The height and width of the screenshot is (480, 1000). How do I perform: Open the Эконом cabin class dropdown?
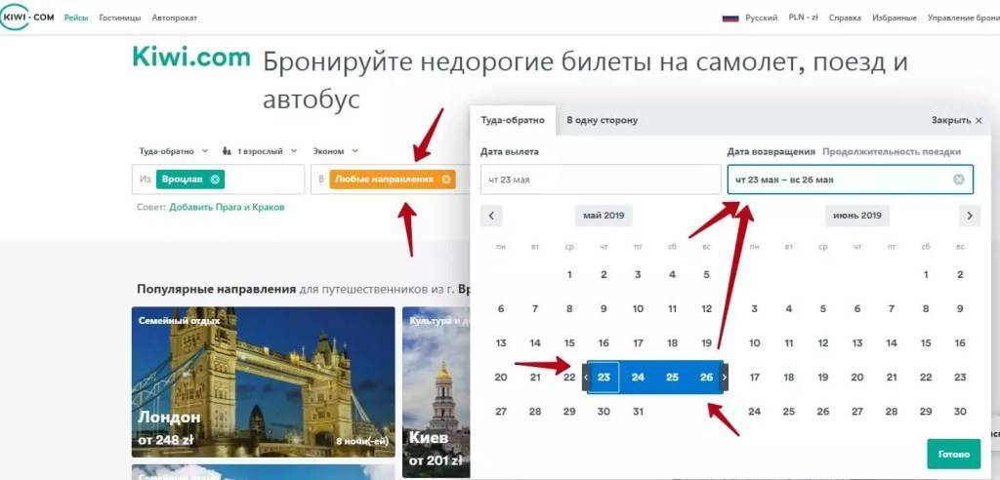pyautogui.click(x=335, y=151)
